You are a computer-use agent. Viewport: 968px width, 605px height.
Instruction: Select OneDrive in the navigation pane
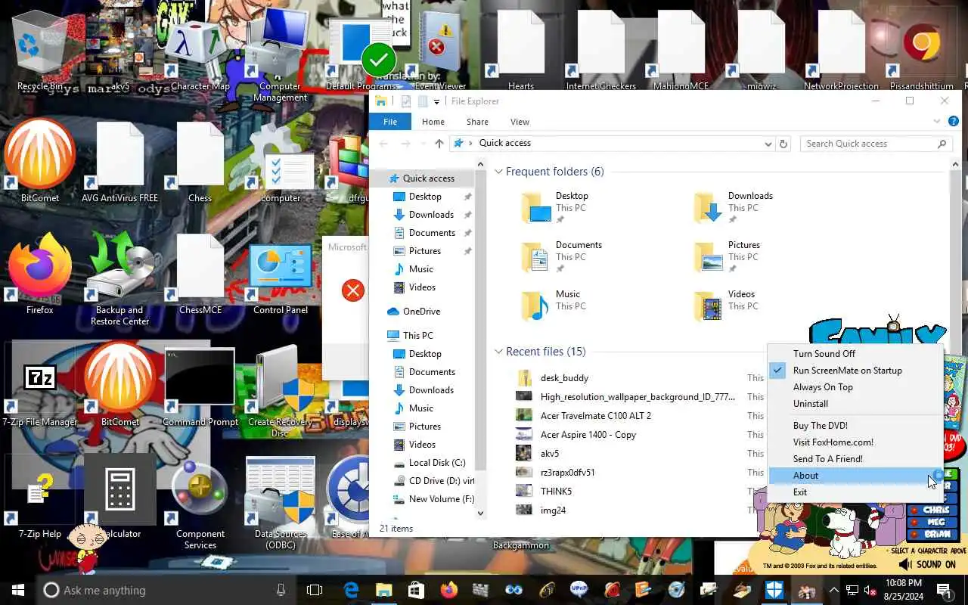click(x=421, y=312)
